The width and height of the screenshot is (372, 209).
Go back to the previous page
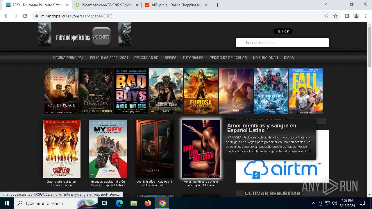[6, 16]
